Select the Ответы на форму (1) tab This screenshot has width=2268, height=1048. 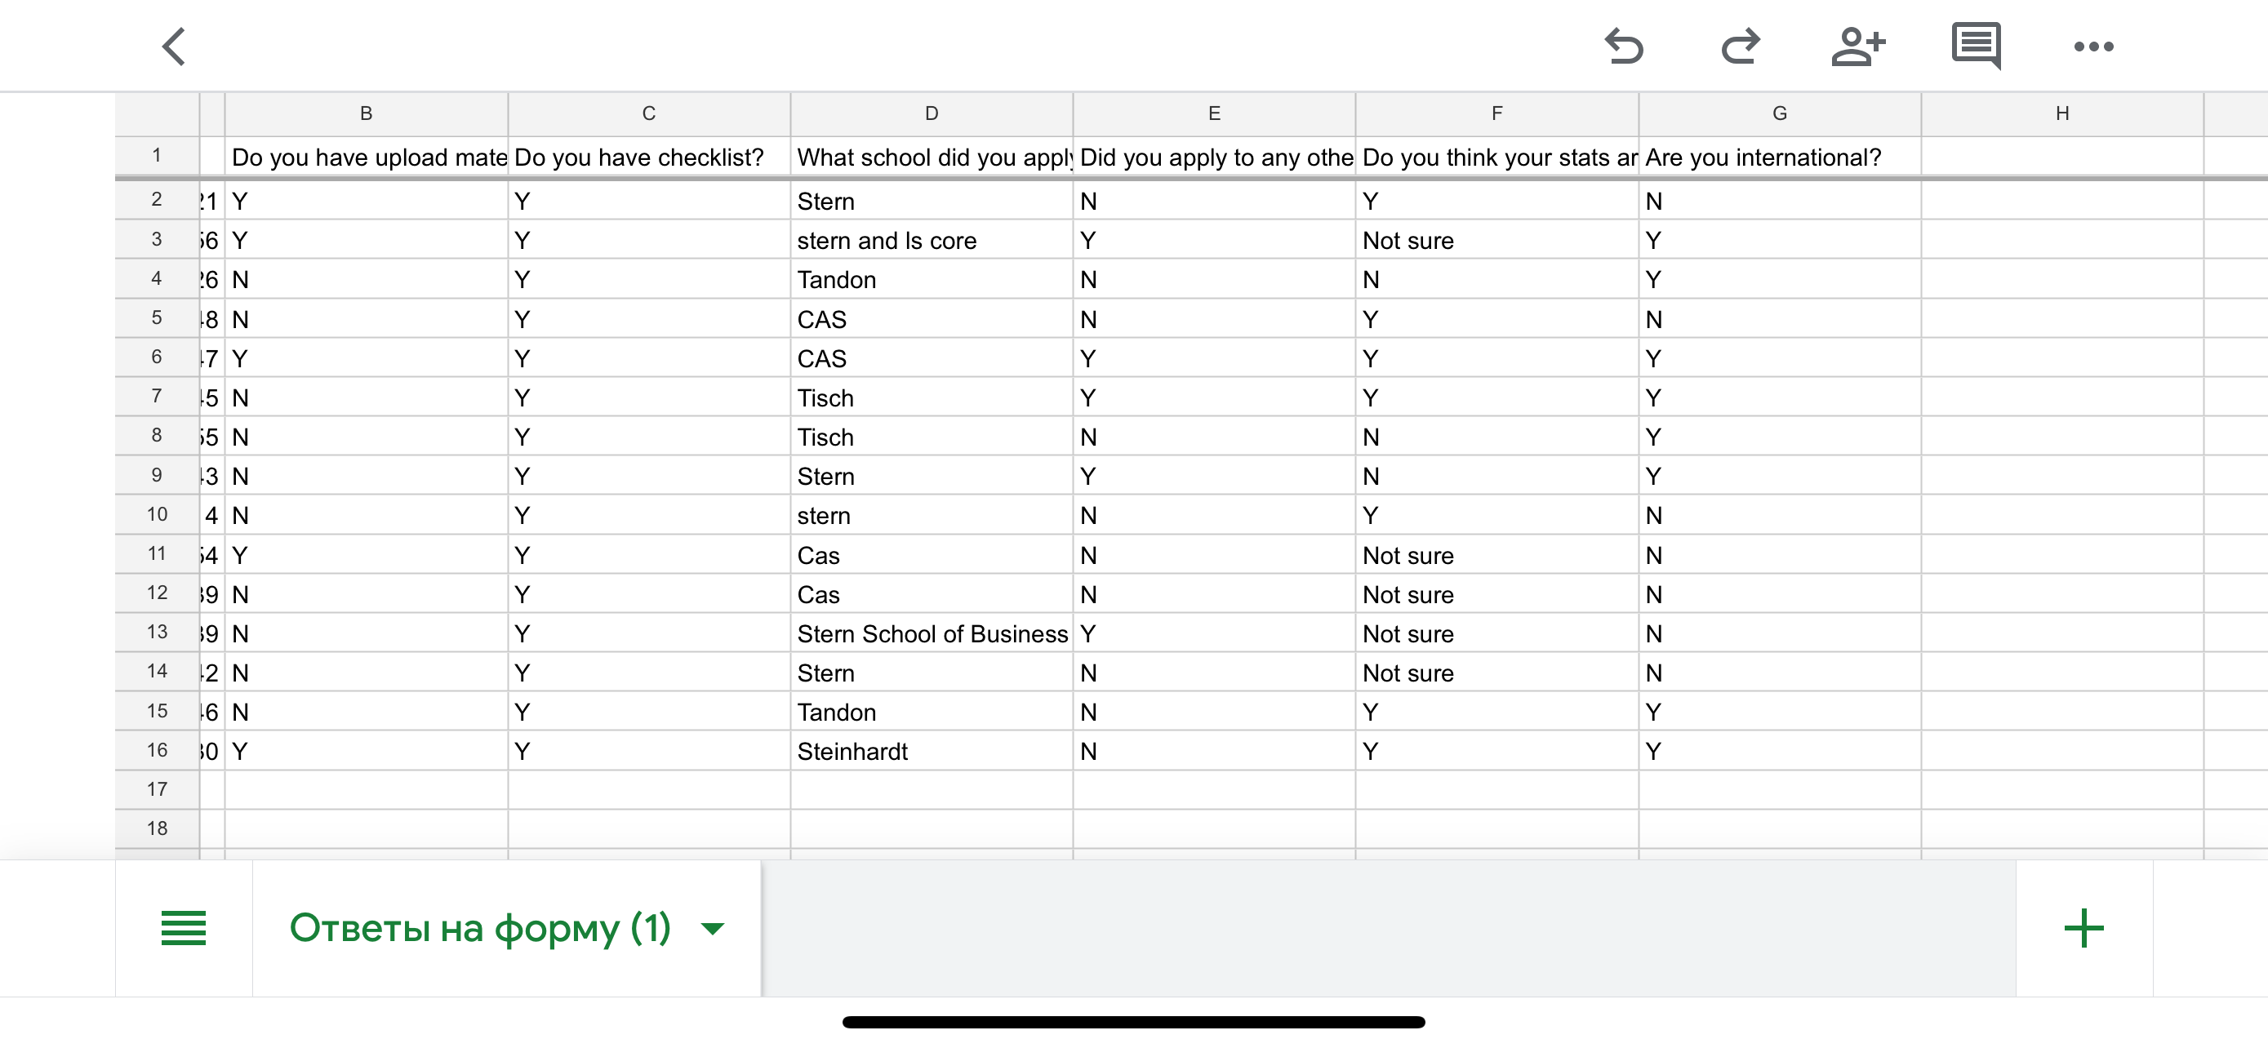480,928
